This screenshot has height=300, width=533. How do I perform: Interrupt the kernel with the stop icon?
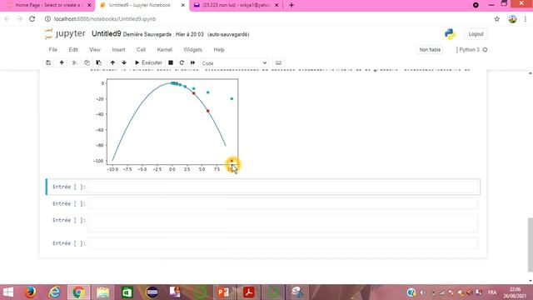(171, 63)
